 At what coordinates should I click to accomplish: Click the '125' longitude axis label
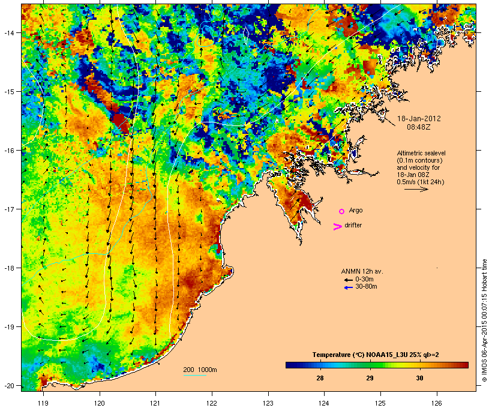click(380, 403)
